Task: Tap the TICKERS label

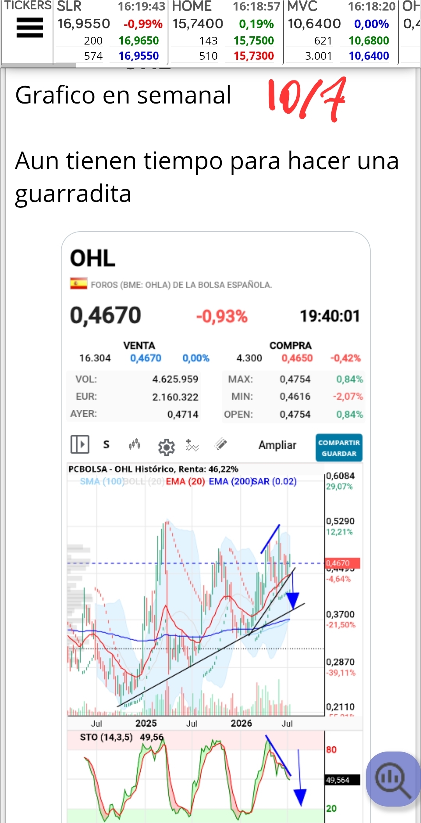Action: (x=27, y=5)
